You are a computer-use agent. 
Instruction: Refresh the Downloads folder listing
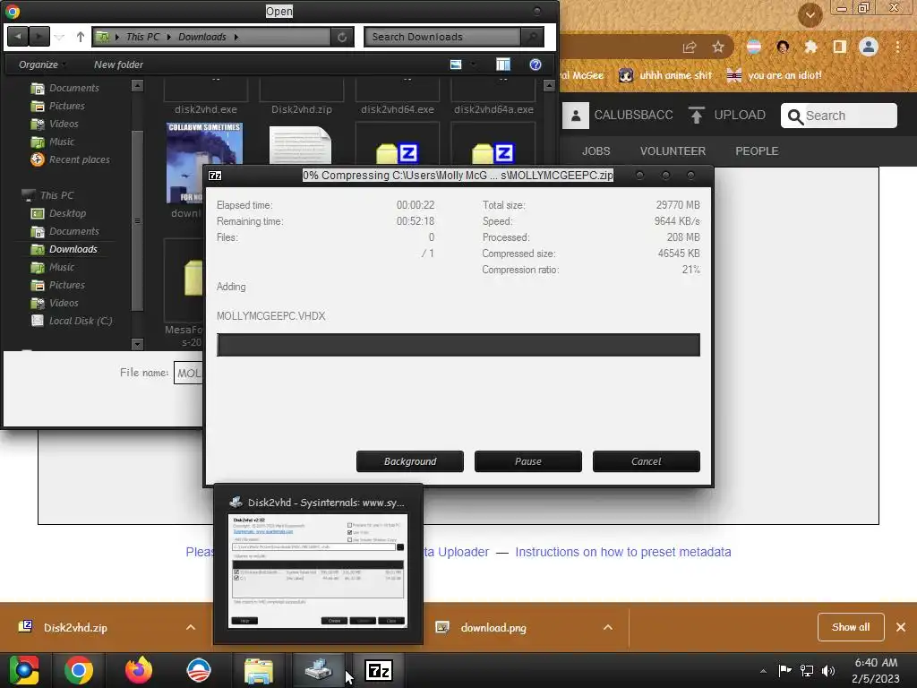click(342, 37)
